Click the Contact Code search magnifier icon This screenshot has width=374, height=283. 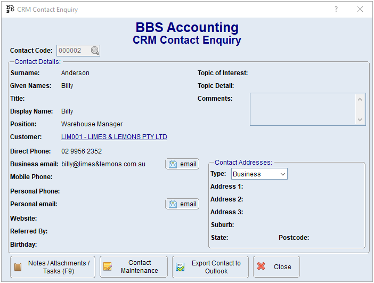94,51
